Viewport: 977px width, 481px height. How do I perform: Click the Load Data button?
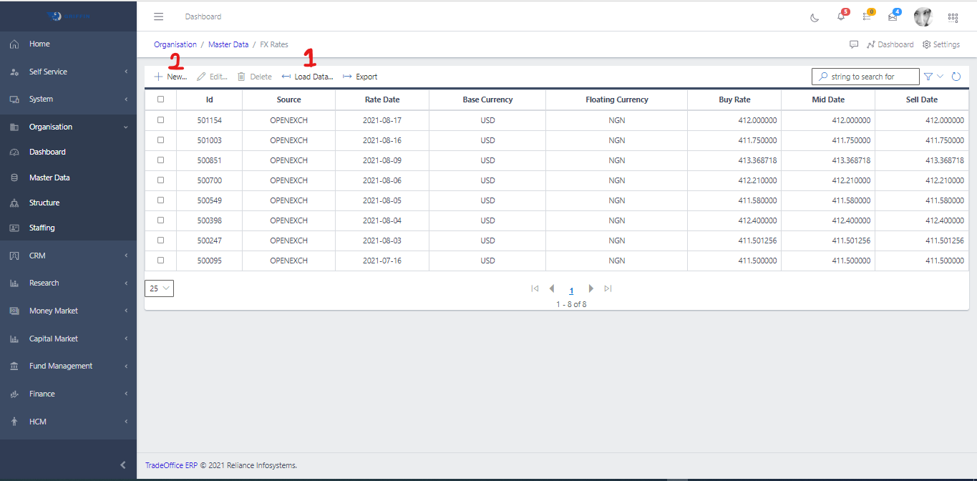308,77
